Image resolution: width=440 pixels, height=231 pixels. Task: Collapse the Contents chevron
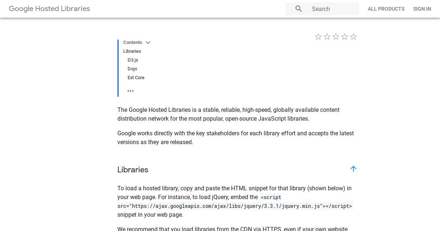point(148,43)
